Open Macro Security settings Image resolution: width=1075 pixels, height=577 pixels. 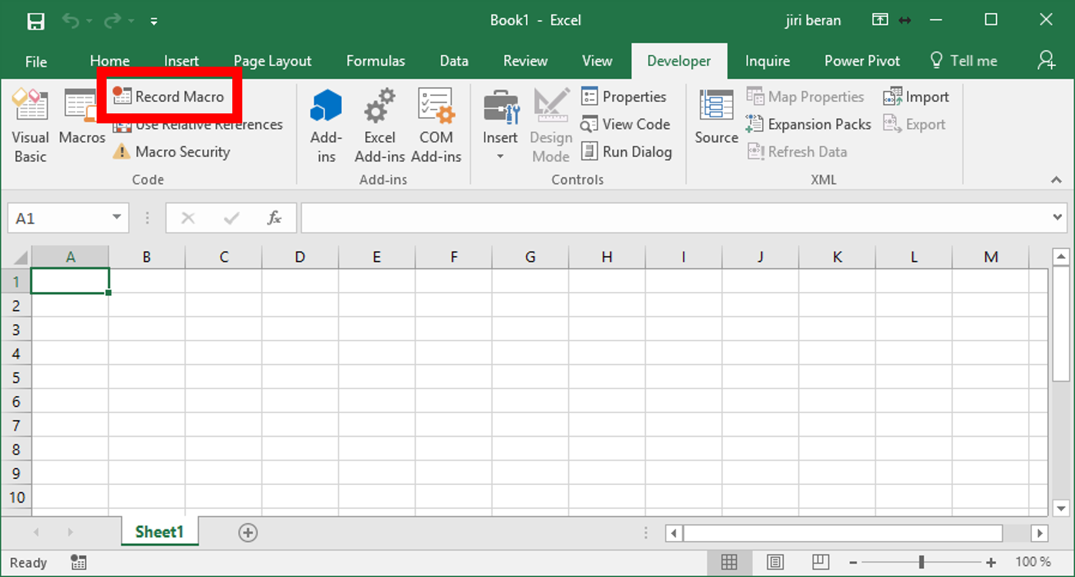pyautogui.click(x=171, y=152)
